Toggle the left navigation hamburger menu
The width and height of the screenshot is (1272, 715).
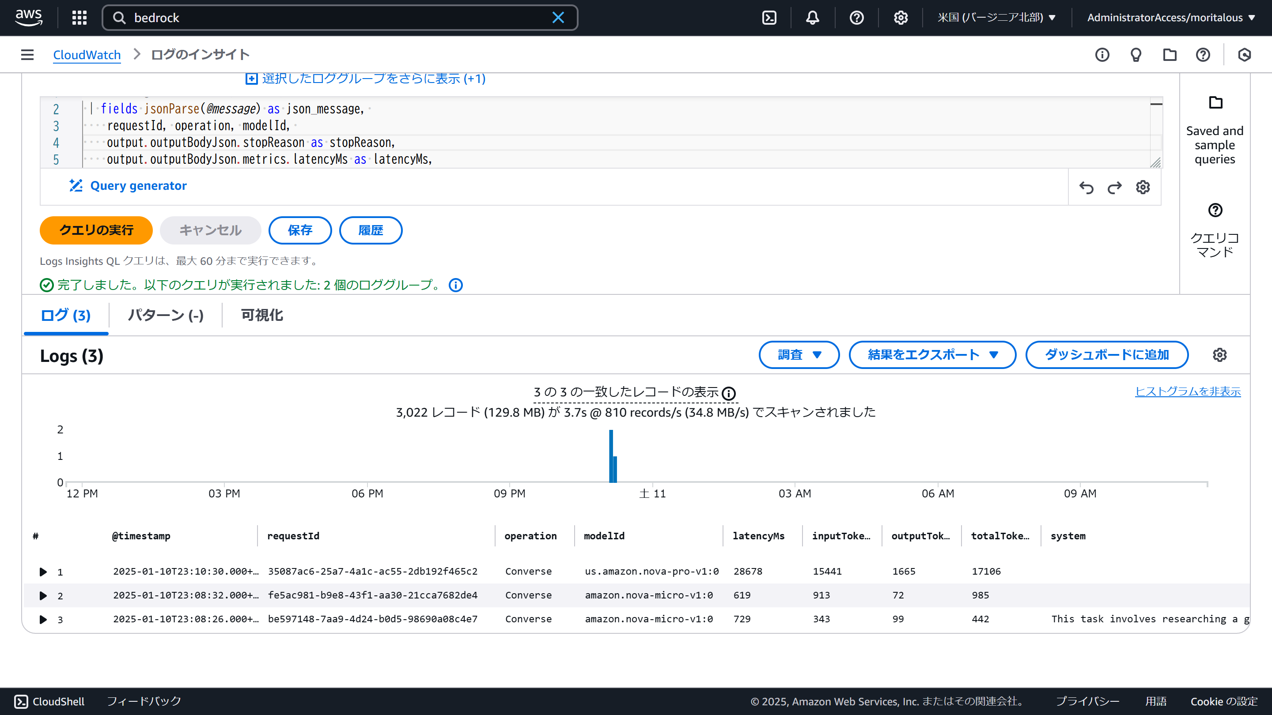28,55
